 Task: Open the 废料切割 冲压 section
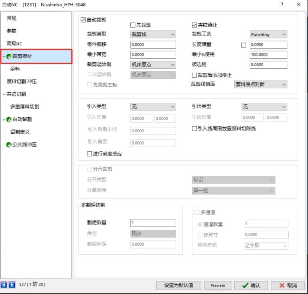point(22,82)
